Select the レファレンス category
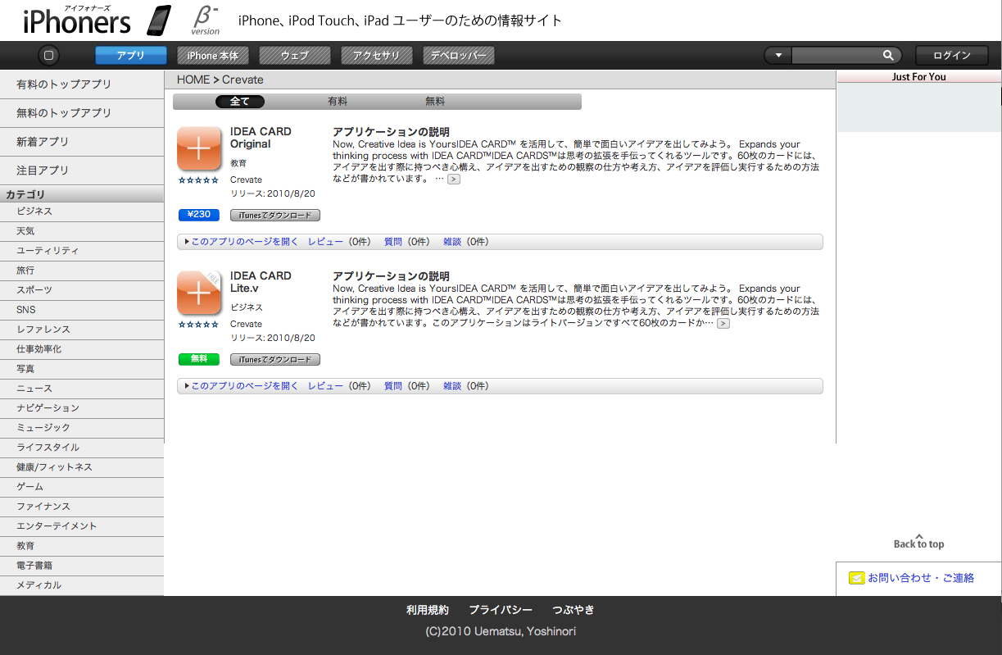Viewport: 1002px width, 655px height. (x=82, y=330)
